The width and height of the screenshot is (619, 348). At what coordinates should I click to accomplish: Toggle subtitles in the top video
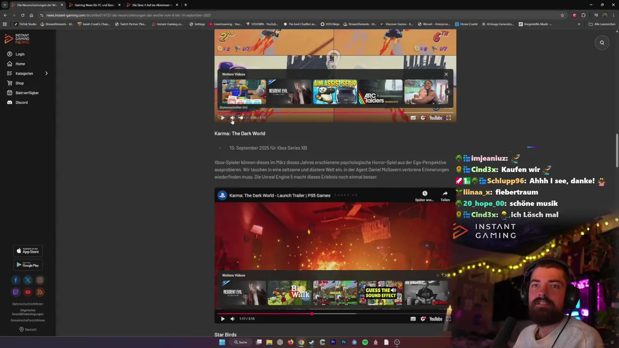pyautogui.click(x=413, y=117)
